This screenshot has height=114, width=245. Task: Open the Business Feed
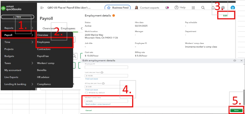tap(117, 8)
